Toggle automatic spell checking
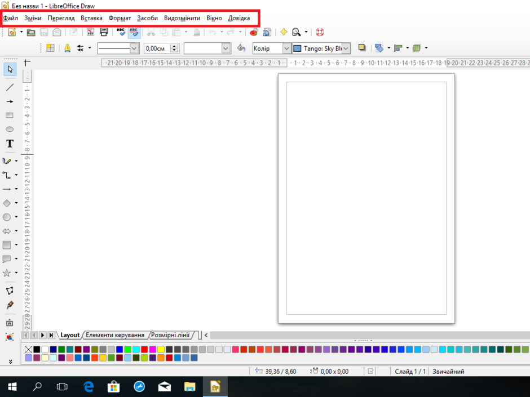The width and height of the screenshot is (530, 397). (x=134, y=33)
